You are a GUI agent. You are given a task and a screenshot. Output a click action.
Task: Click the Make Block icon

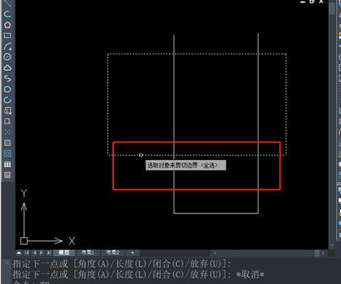point(8,121)
